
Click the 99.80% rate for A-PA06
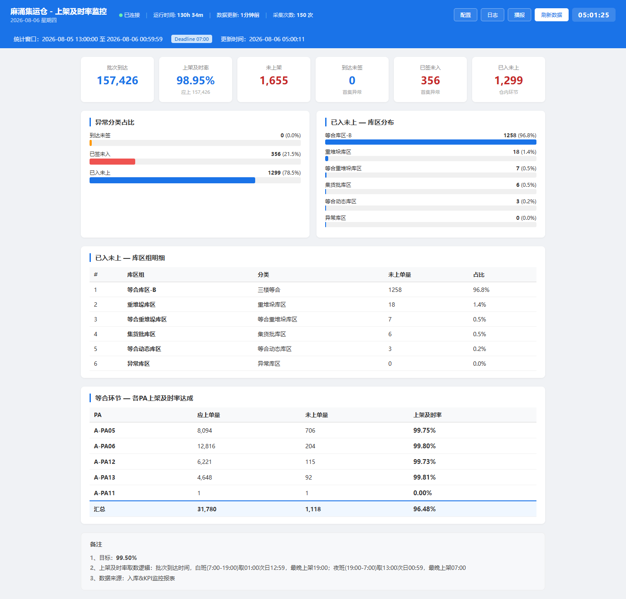click(424, 446)
